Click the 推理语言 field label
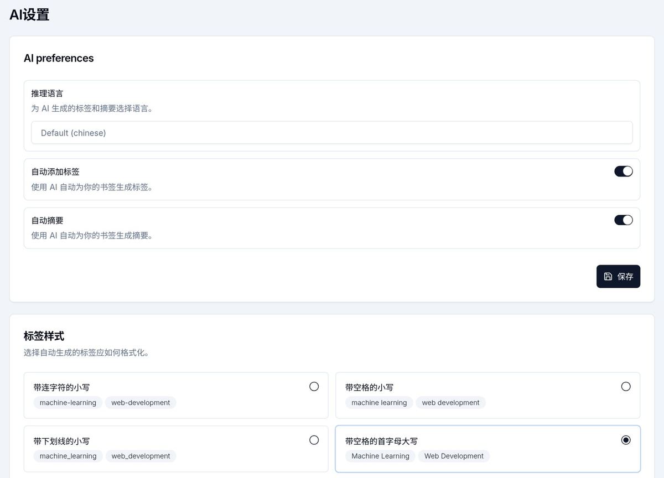Screen dimensions: 664x478 pos(47,93)
